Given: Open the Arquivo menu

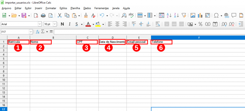Looking at the screenshot, I should click(6, 8).
